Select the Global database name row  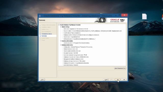pos(71,49)
